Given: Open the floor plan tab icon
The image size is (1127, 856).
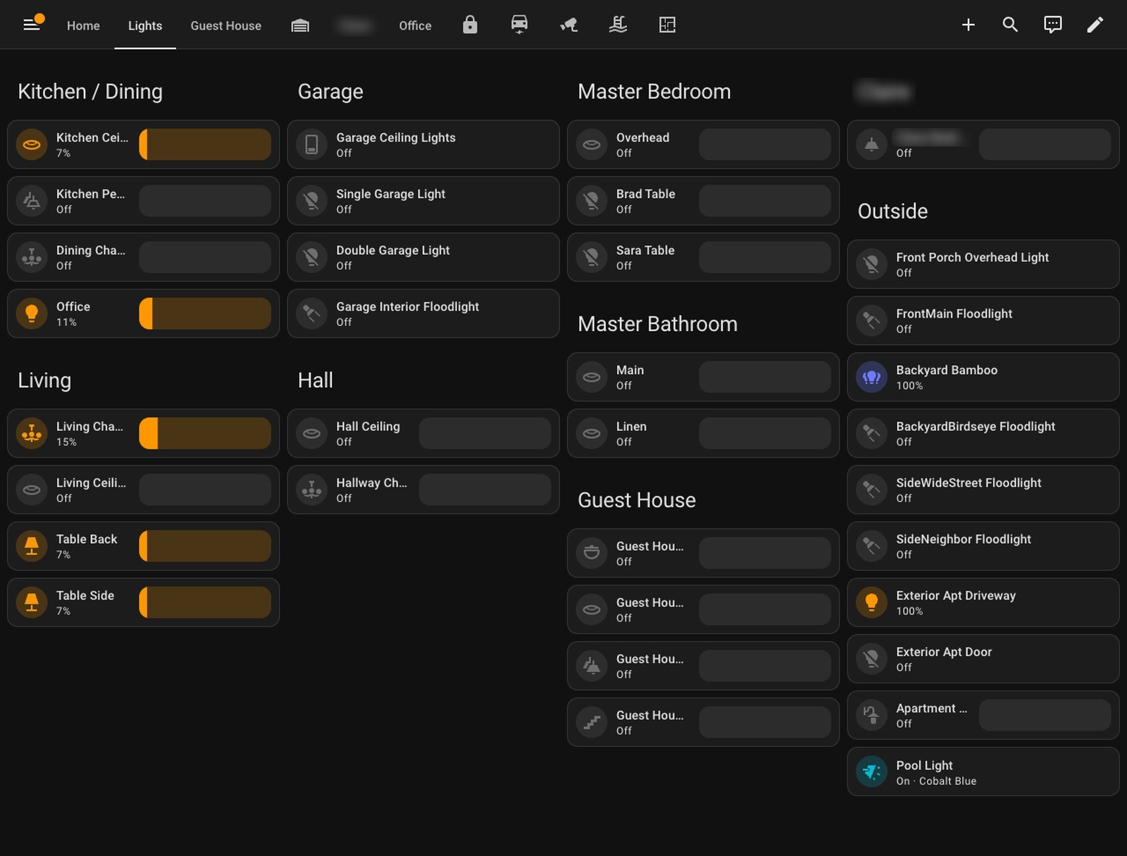Looking at the screenshot, I should tap(667, 25).
